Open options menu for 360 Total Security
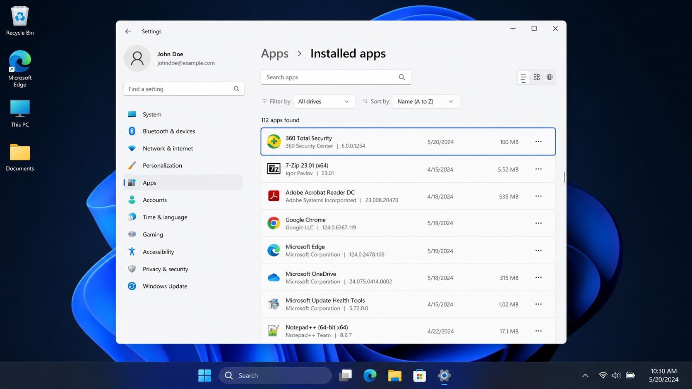This screenshot has width=692, height=389. (x=538, y=142)
